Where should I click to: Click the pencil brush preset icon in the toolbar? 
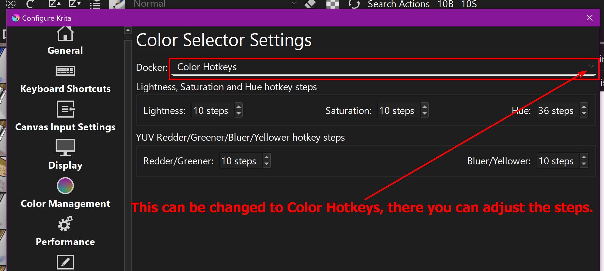(x=117, y=4)
